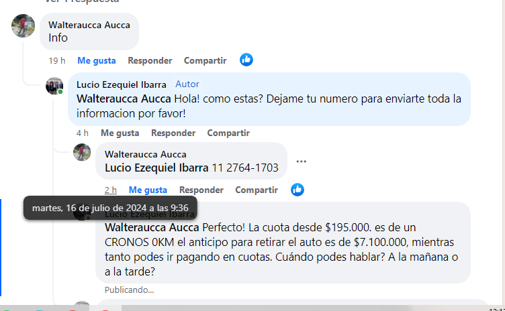Open the Walteraucca Aucca name link above Info
The width and height of the screenshot is (505, 311).
pyautogui.click(x=89, y=25)
